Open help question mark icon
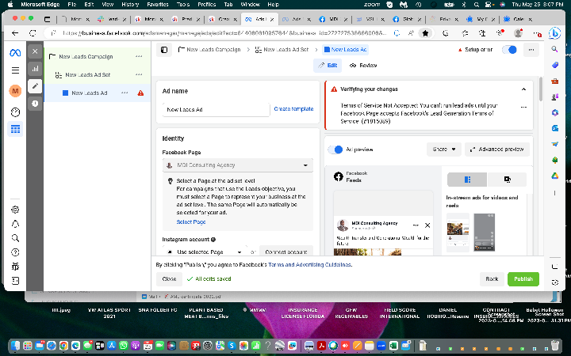The image size is (571, 356). (x=15, y=252)
